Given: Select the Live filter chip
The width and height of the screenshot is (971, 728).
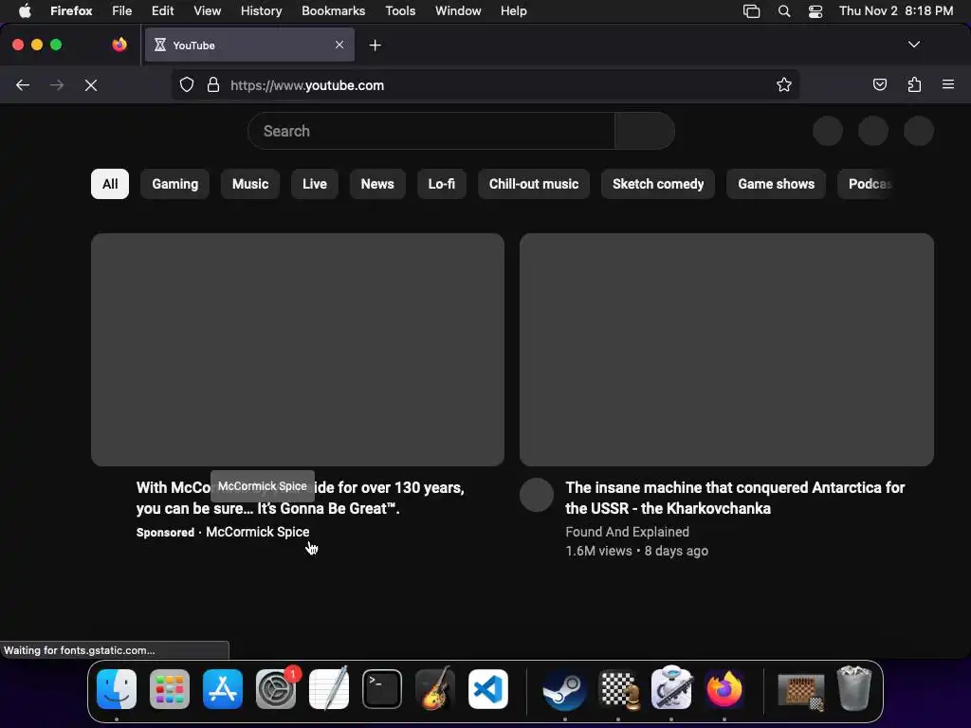Looking at the screenshot, I should [x=315, y=184].
